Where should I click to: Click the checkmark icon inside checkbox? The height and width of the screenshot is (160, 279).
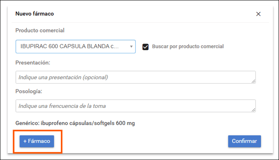point(145,47)
